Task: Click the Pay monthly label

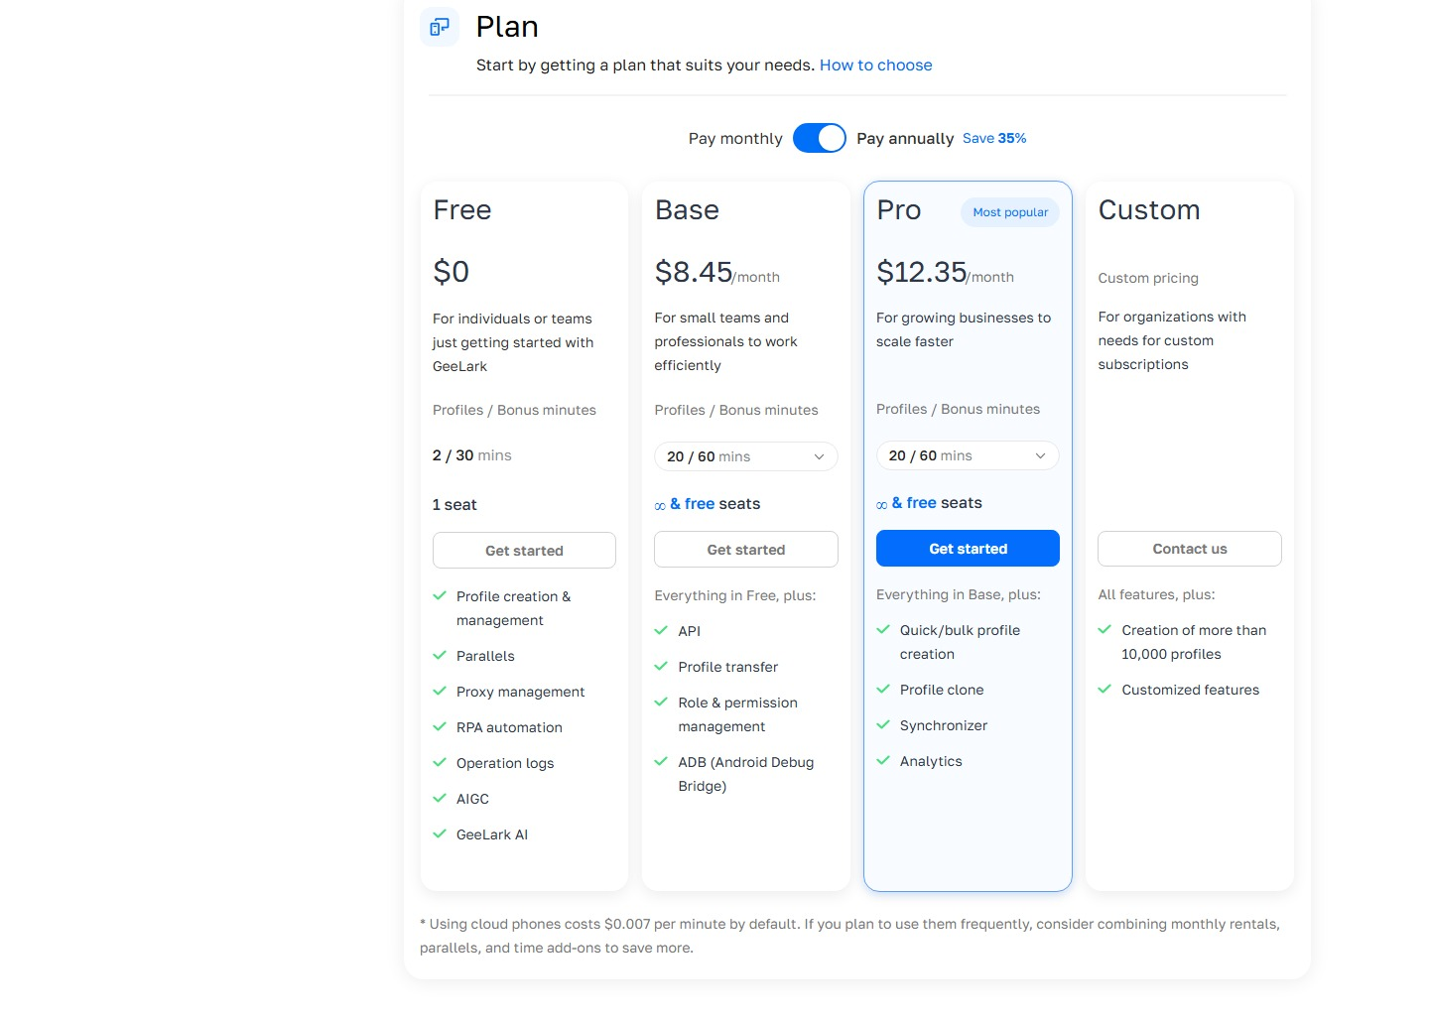Action: [x=735, y=139]
